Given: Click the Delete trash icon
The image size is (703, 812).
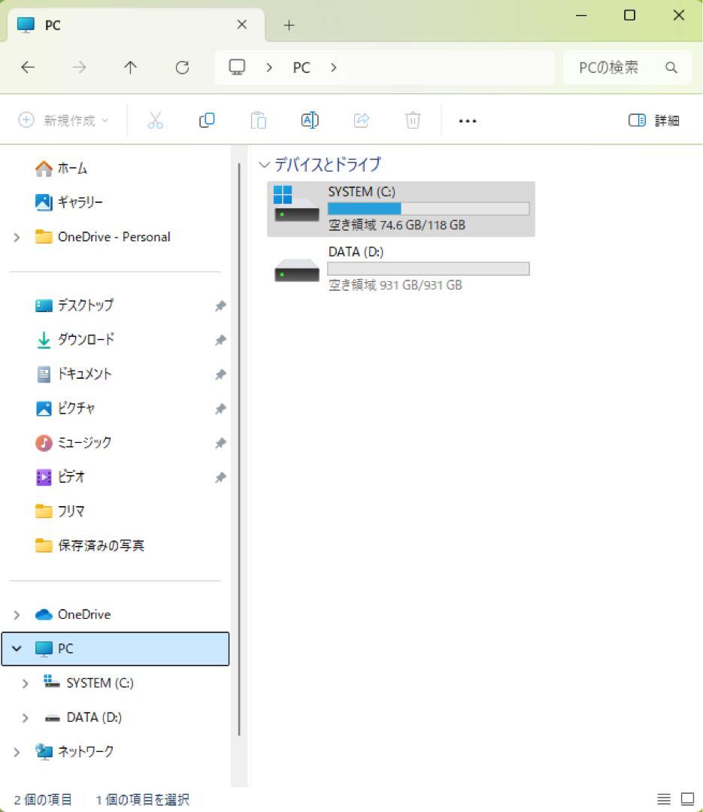Looking at the screenshot, I should (412, 120).
